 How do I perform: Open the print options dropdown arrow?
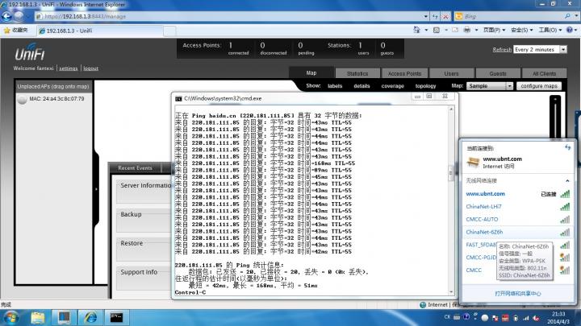pyautogui.click(x=477, y=30)
